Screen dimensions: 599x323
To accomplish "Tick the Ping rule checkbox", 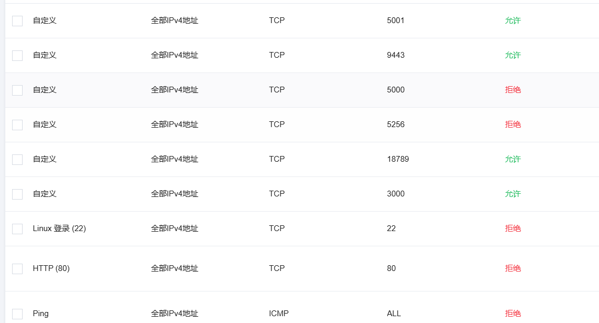I will (17, 314).
